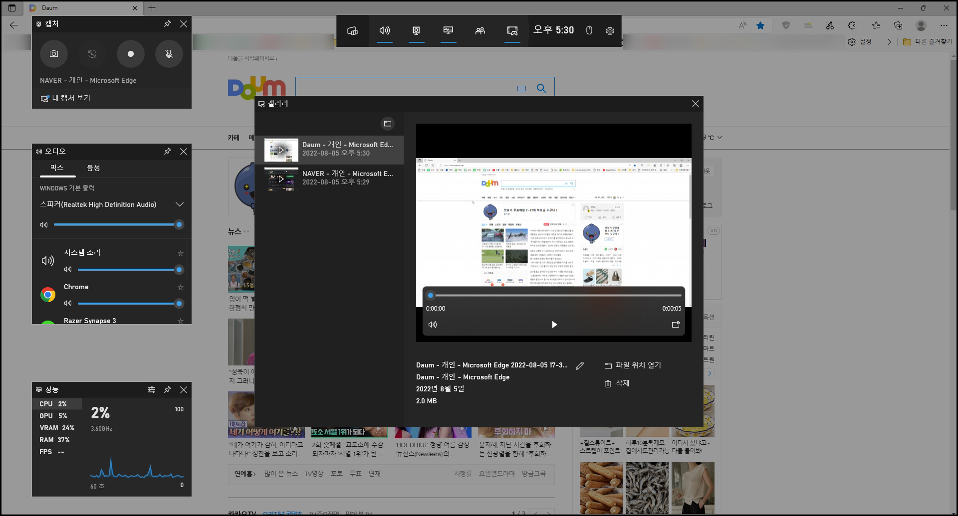Mute the gallery video player
The image size is (958, 516).
433,325
